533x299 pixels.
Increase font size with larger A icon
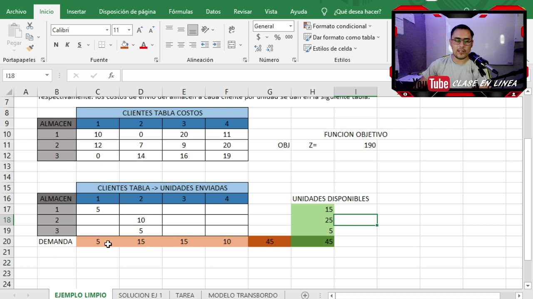coord(140,30)
